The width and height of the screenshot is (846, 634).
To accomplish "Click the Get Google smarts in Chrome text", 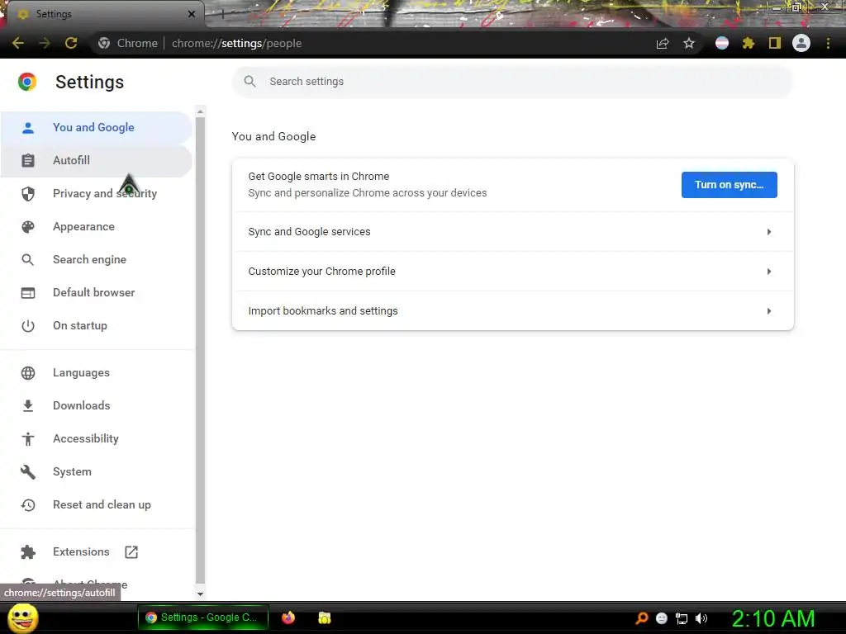I will click(x=318, y=177).
